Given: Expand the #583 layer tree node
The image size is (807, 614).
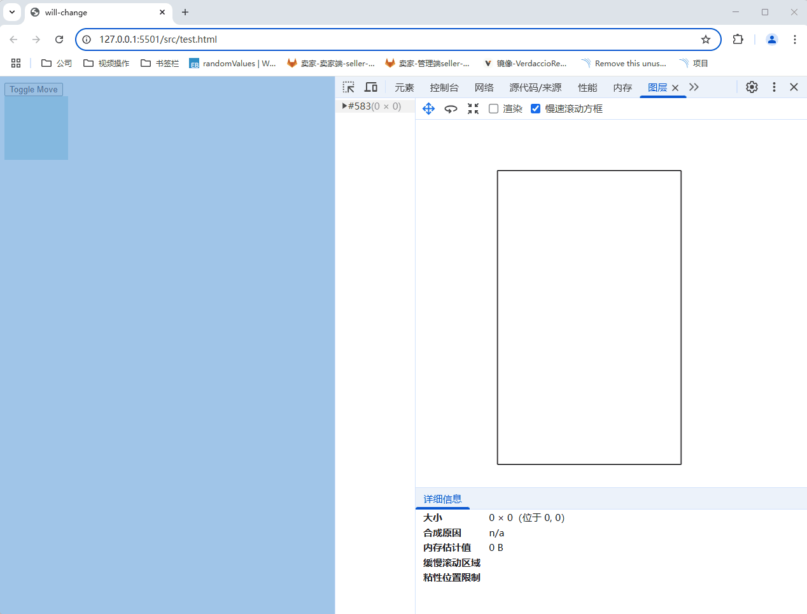Looking at the screenshot, I should coord(344,106).
